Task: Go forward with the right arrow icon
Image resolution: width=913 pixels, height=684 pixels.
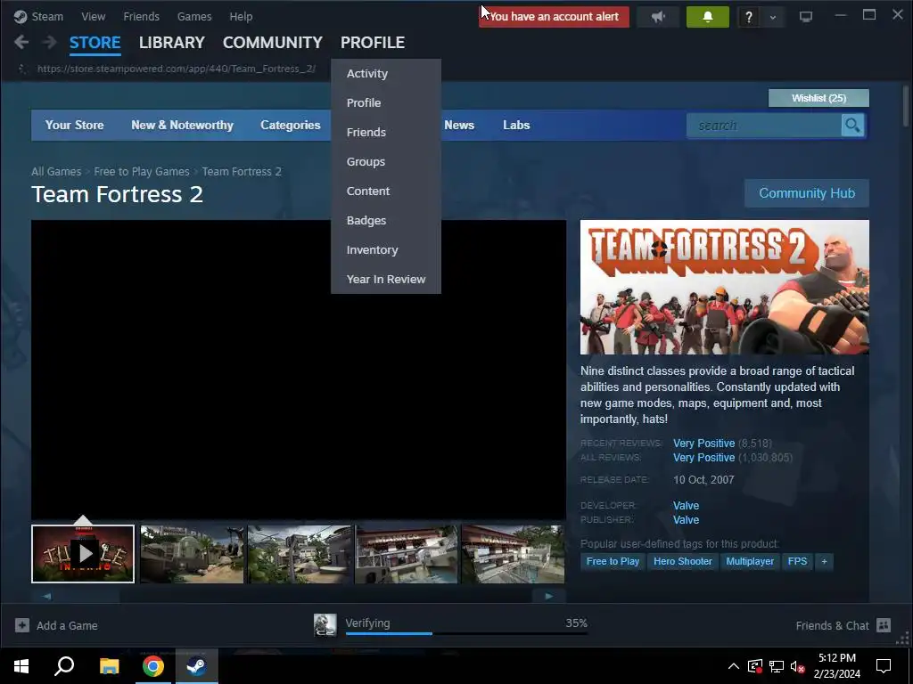Action: 50,42
